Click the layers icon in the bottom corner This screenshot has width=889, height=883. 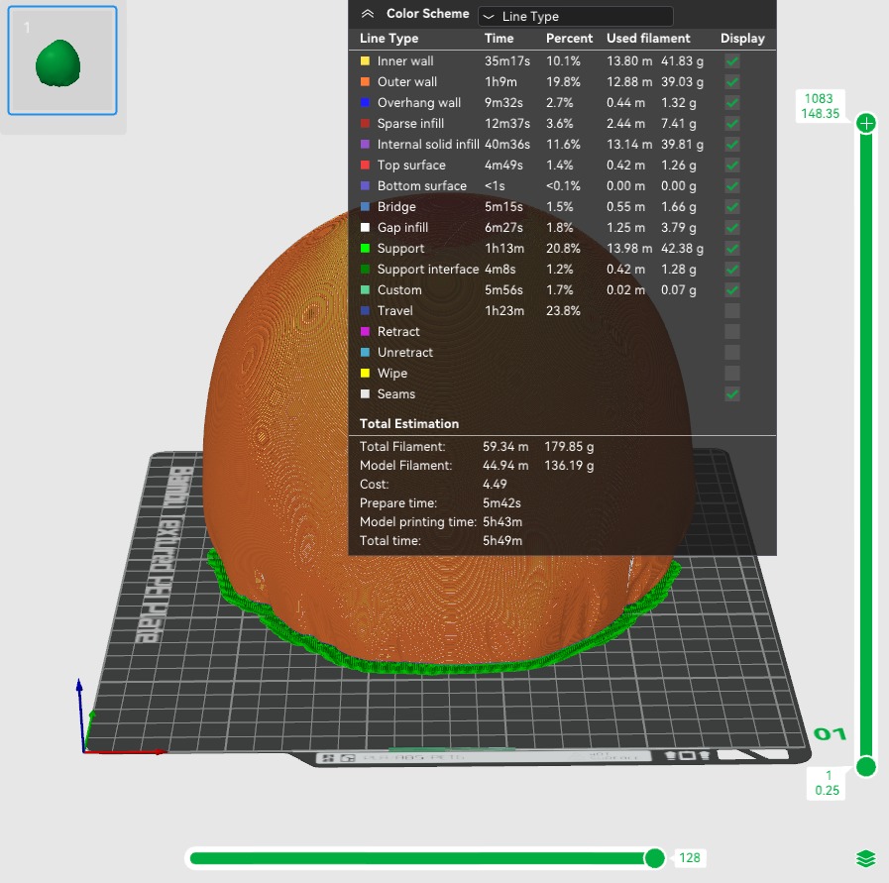(866, 858)
